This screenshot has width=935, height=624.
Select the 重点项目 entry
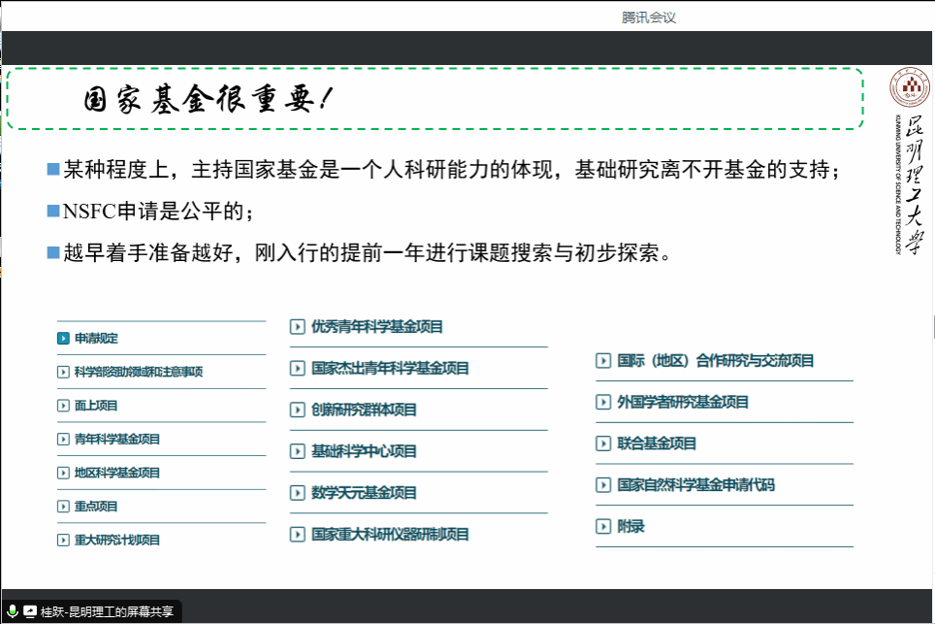(96, 507)
